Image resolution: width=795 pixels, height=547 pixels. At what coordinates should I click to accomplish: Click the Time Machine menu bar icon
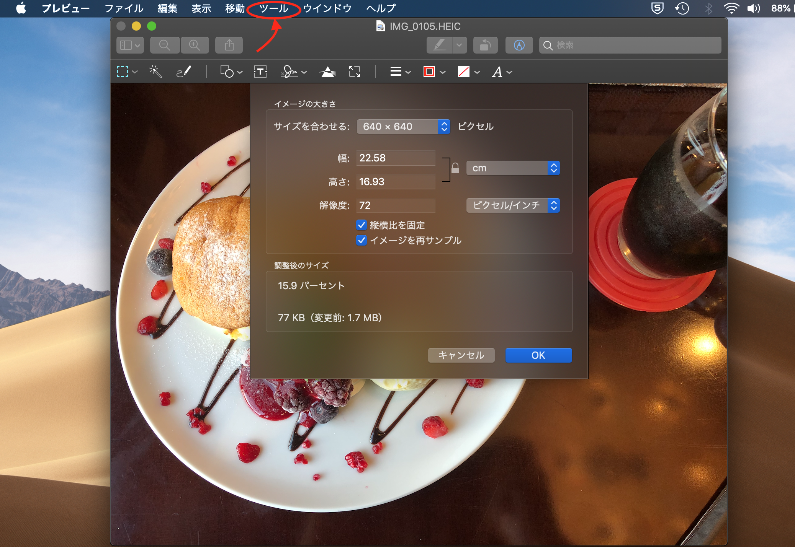click(x=682, y=8)
